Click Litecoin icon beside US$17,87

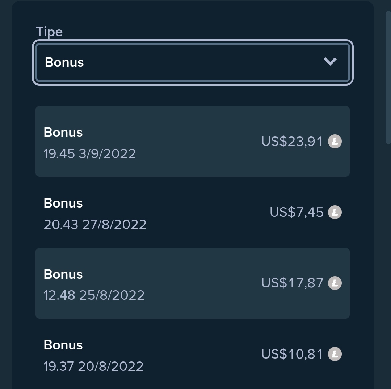pyautogui.click(x=335, y=283)
